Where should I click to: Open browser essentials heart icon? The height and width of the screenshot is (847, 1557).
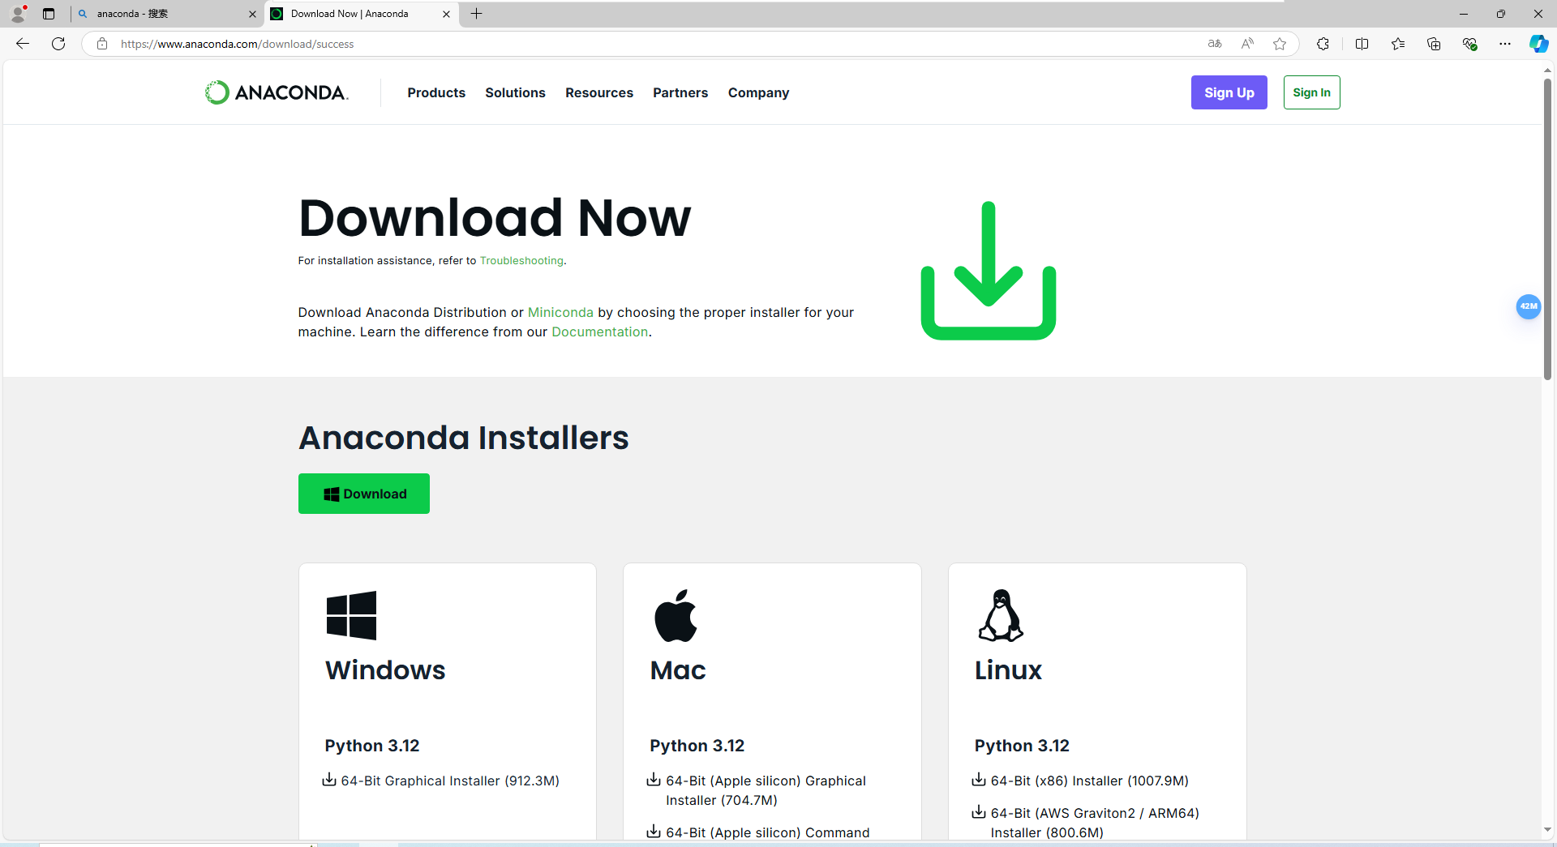[1469, 44]
